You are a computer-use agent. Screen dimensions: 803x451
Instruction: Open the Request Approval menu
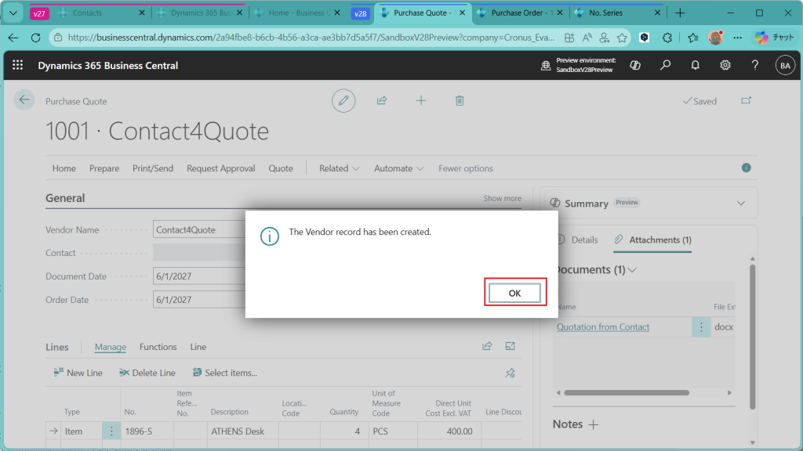click(220, 168)
